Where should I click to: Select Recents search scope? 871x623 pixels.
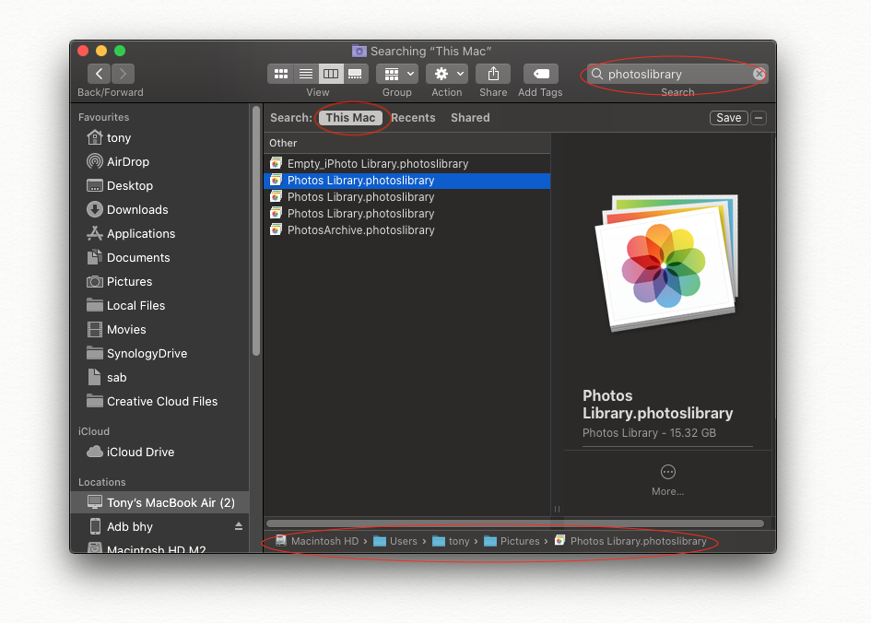tap(413, 118)
